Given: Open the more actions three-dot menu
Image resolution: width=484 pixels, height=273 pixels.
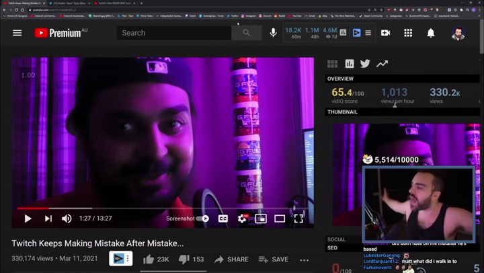Looking at the screenshot, I should (304, 260).
